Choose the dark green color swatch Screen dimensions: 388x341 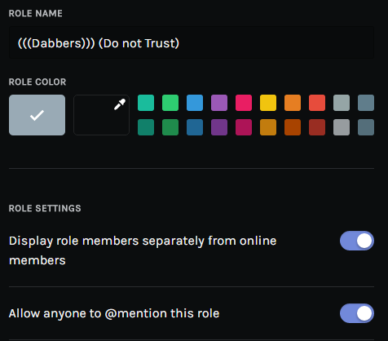tap(170, 127)
